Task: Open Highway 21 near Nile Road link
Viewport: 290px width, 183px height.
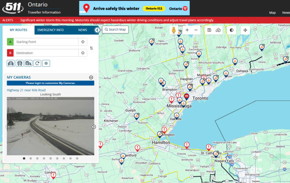Action: [26, 90]
